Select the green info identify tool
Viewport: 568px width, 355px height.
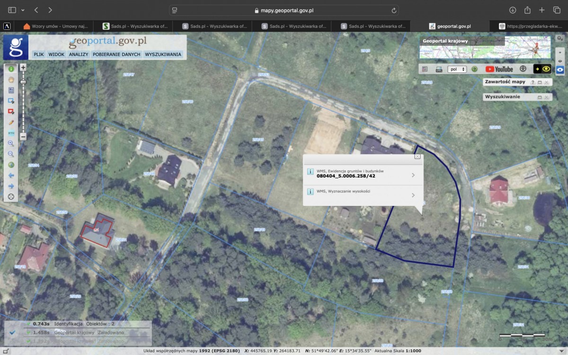(x=11, y=69)
